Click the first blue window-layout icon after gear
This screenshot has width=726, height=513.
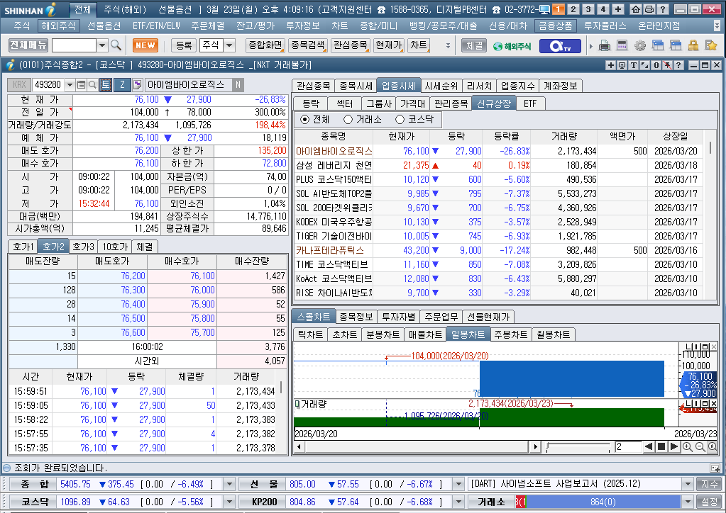click(x=658, y=45)
